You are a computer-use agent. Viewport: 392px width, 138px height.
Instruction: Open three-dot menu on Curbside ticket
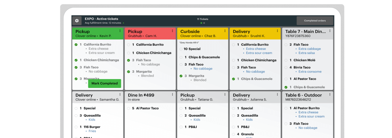coord(225,31)
